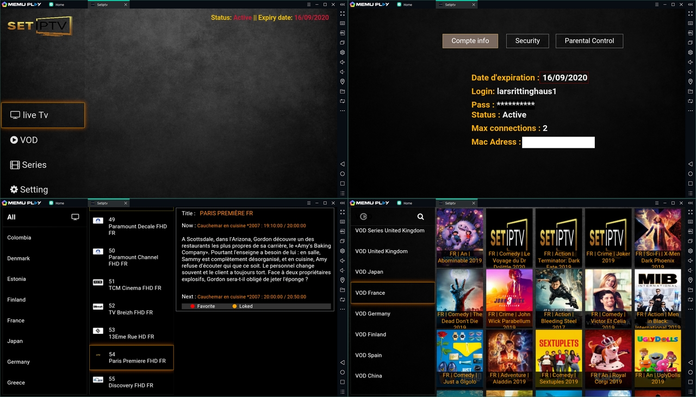The image size is (696, 397).
Task: Tap Android back triangle in account info window sidebar
Action: click(691, 164)
